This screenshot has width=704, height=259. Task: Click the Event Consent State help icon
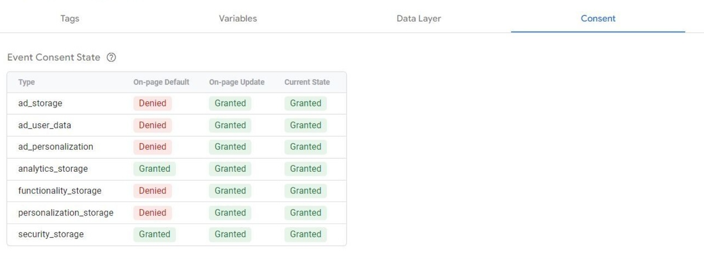pyautogui.click(x=111, y=57)
